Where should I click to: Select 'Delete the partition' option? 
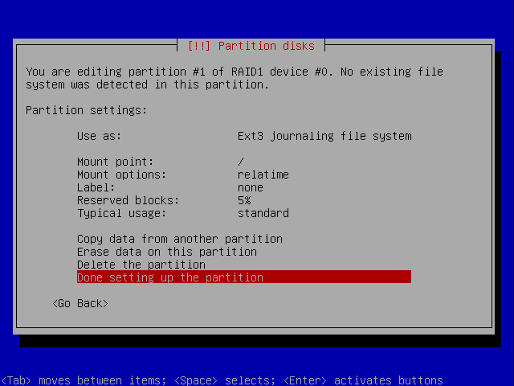(141, 265)
